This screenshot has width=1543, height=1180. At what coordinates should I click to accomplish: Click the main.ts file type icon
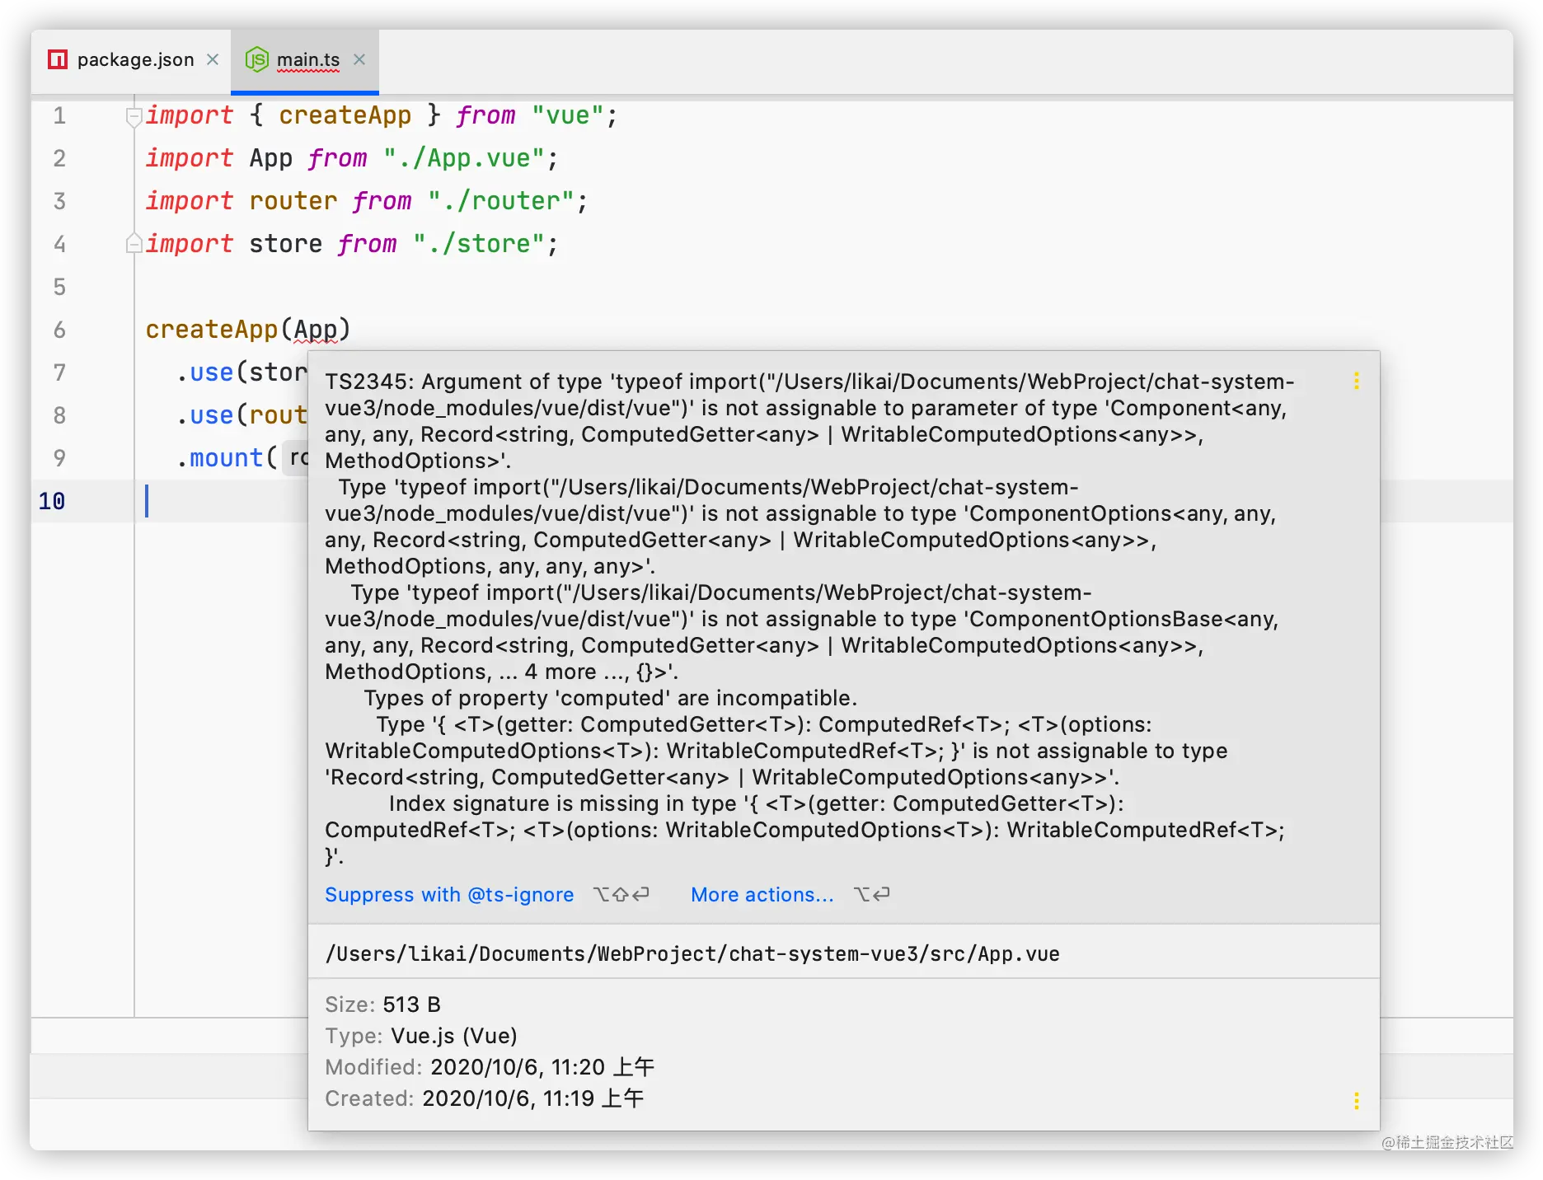(x=257, y=59)
